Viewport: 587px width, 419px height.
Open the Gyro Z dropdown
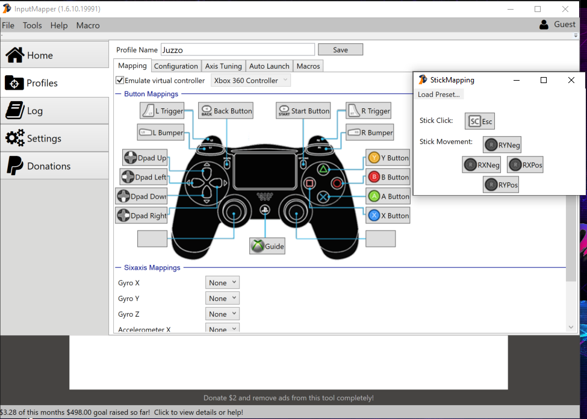222,314
